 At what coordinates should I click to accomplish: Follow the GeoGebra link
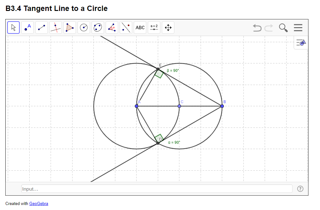coord(38,203)
